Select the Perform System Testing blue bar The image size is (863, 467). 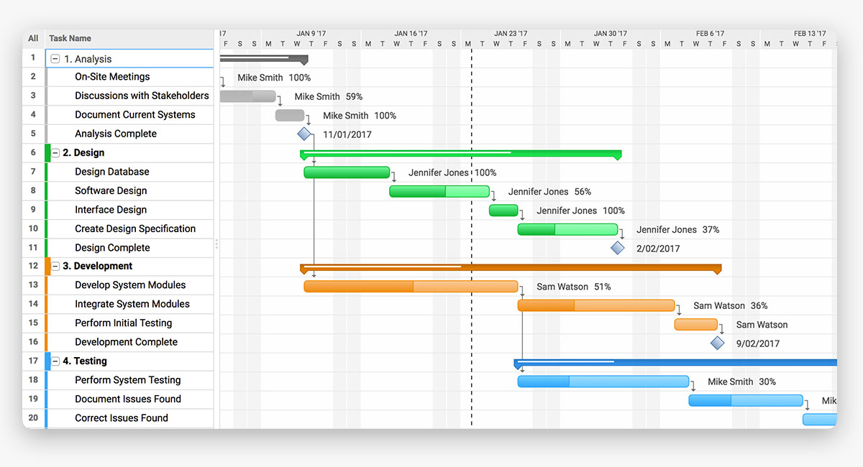603,382
